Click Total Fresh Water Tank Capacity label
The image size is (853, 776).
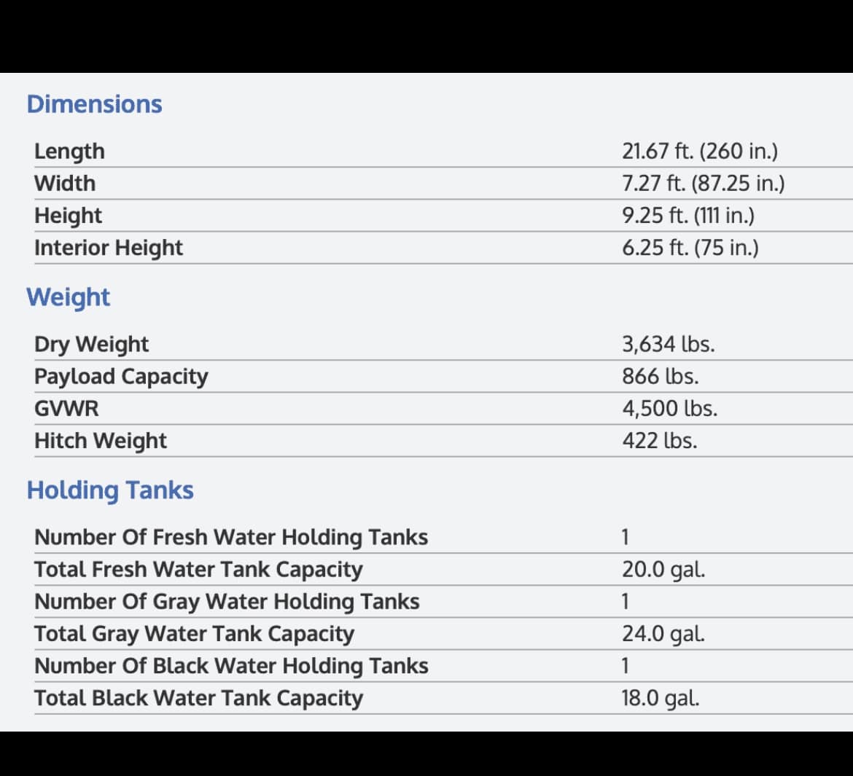pyautogui.click(x=198, y=569)
